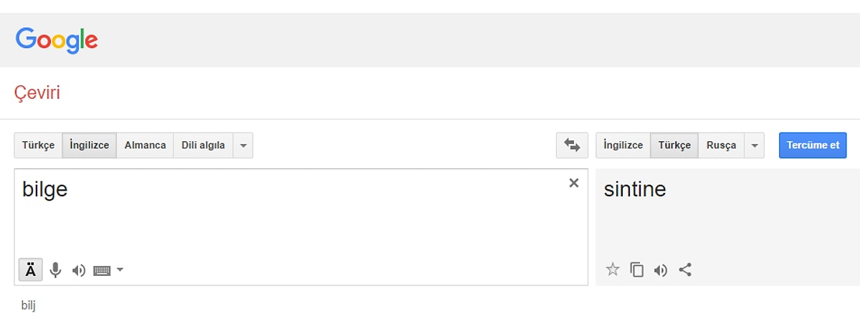Copy translation using the copy icon

636,270
